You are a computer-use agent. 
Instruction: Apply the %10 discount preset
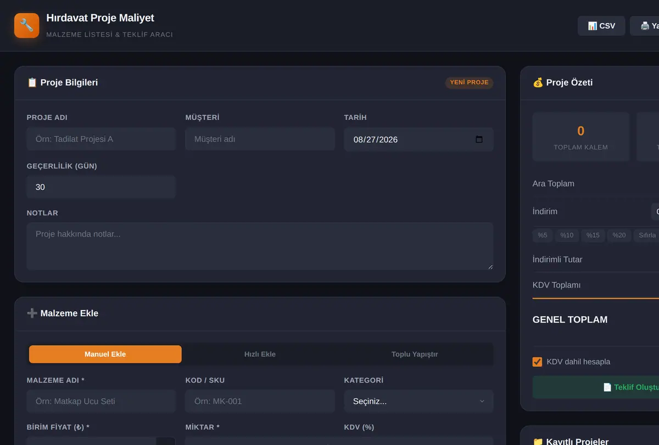click(x=567, y=235)
